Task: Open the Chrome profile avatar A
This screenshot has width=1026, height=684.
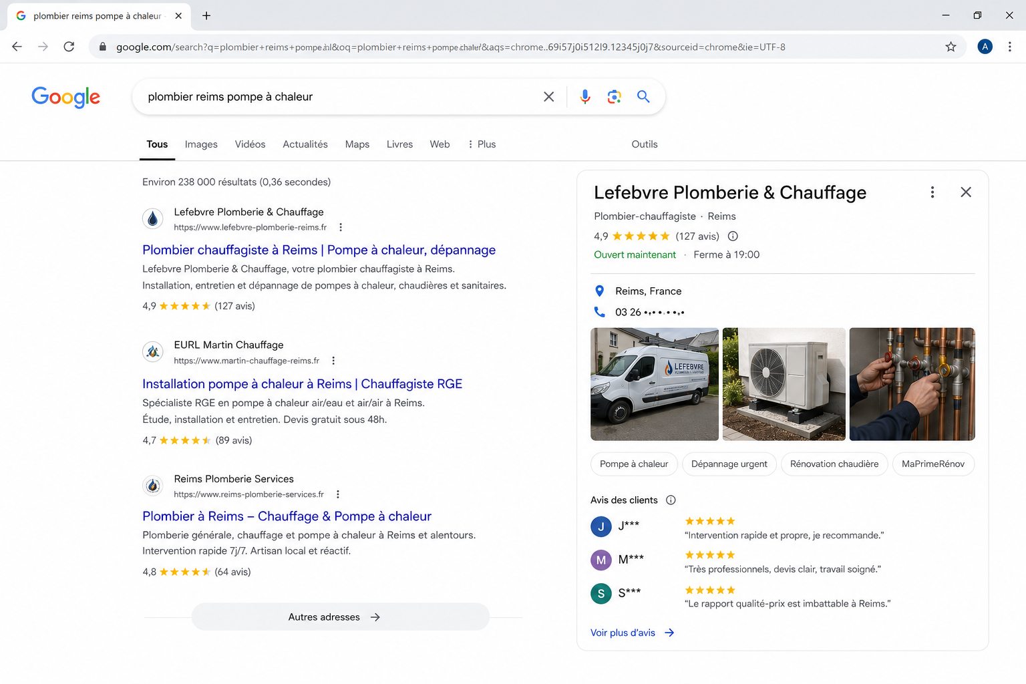Action: pyautogui.click(x=985, y=47)
